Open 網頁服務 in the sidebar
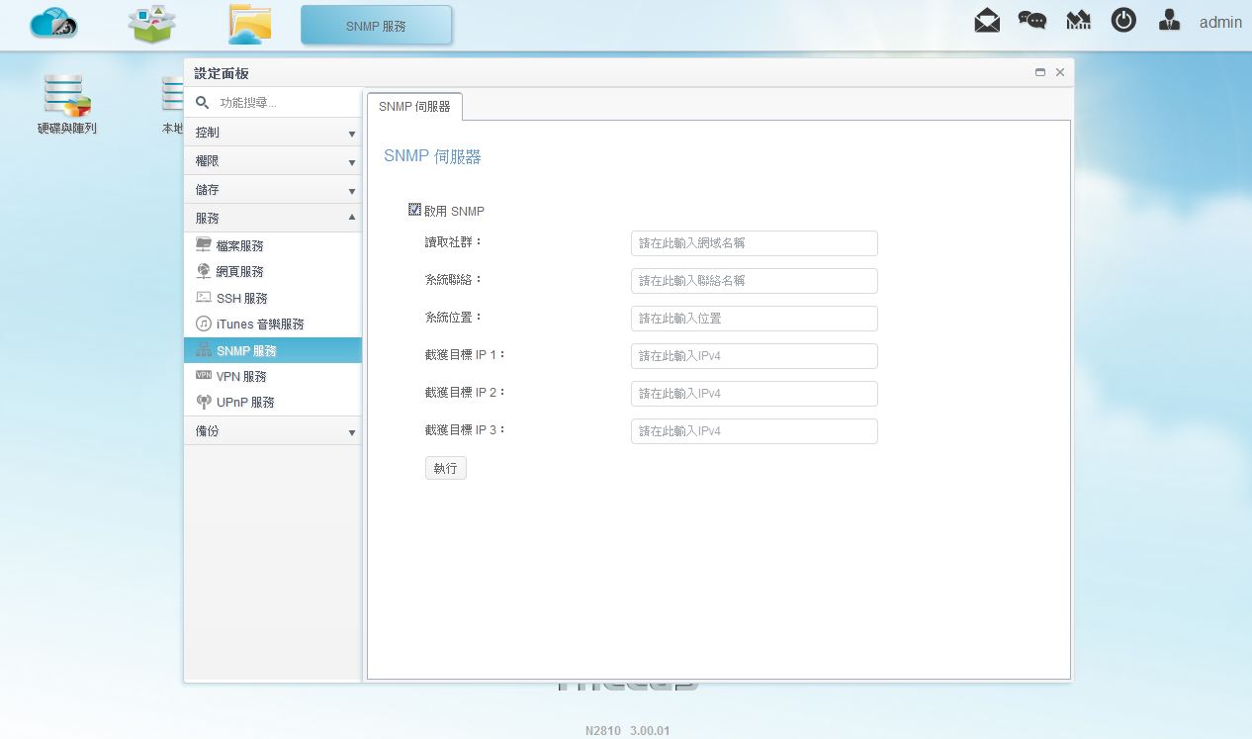 pos(273,271)
